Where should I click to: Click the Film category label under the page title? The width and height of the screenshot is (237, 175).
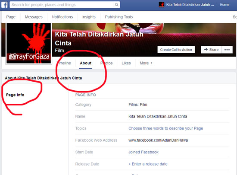59,51
